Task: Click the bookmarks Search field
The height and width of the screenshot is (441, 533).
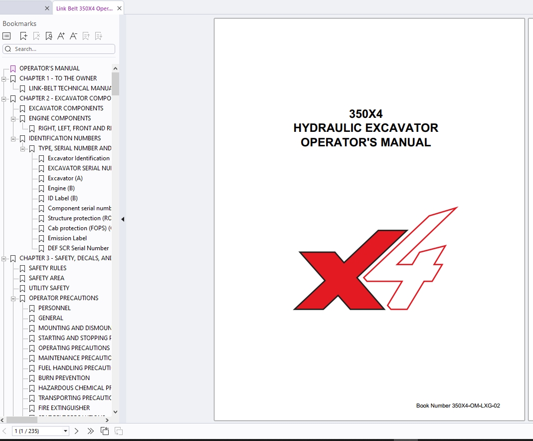Action: click(x=62, y=49)
